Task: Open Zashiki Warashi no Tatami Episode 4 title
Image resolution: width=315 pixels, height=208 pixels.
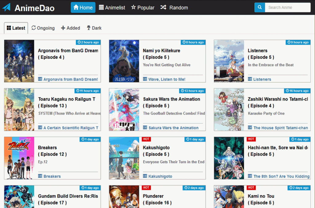Action: pyautogui.click(x=278, y=102)
